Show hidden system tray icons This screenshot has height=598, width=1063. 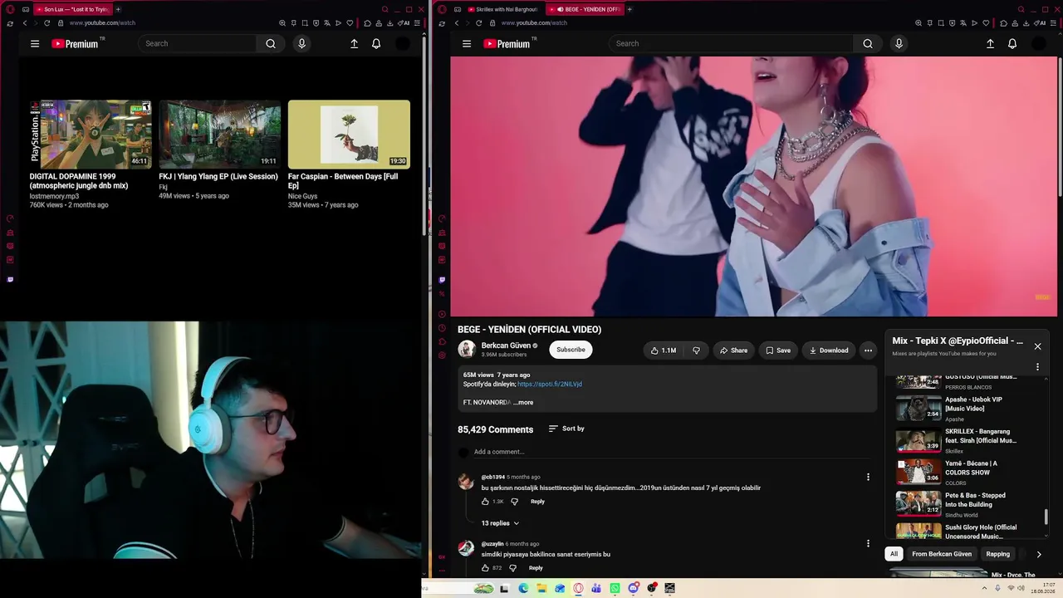(985, 588)
